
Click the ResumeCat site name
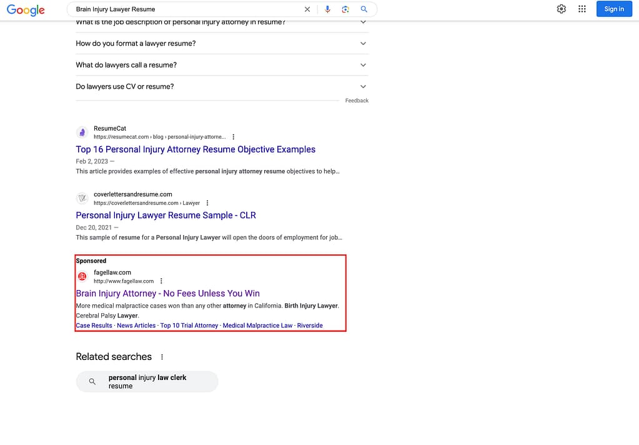(110, 129)
